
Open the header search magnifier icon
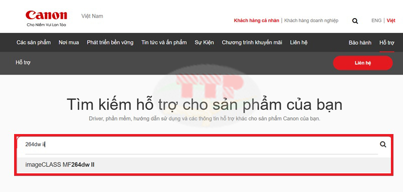tap(355, 21)
